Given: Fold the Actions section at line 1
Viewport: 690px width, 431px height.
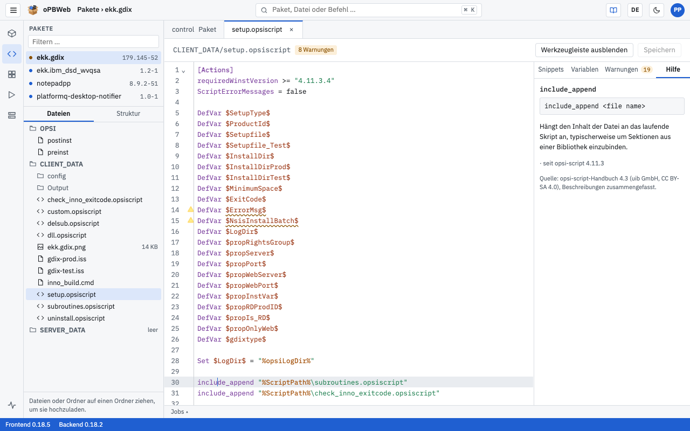Looking at the screenshot, I should coord(183,71).
